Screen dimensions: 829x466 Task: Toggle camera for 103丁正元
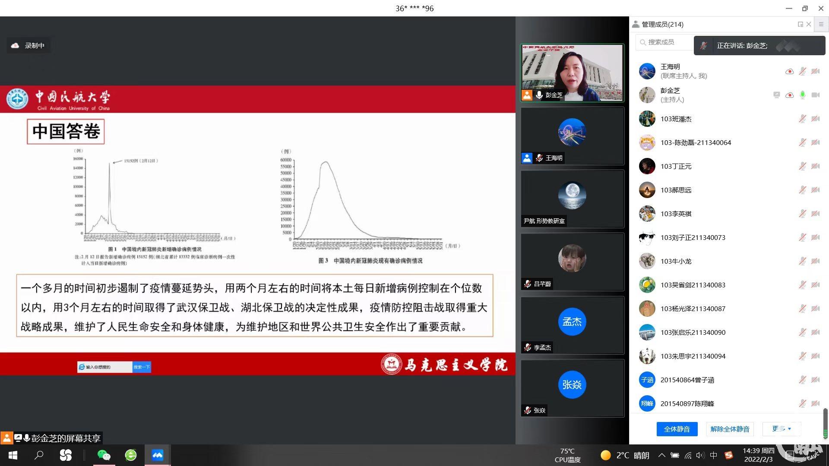[x=815, y=166]
